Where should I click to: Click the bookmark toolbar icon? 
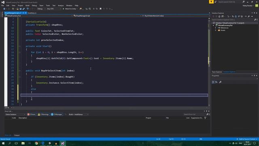pyautogui.click(x=100, y=9)
